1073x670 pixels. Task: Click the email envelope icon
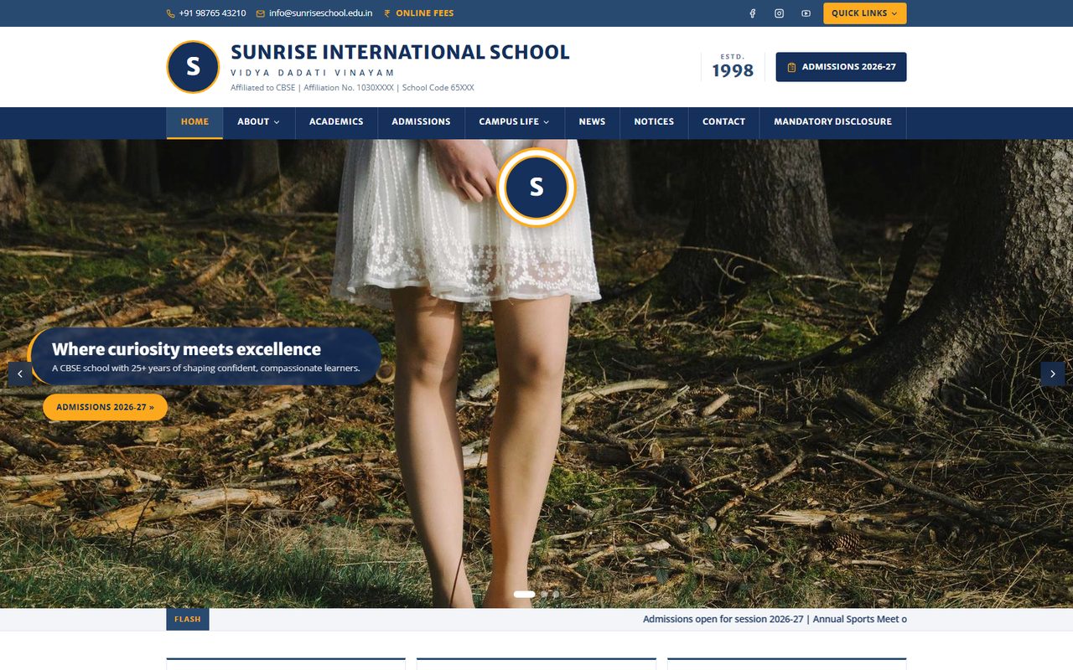coord(261,13)
